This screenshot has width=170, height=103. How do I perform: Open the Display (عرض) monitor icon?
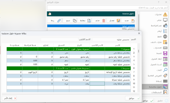pos(165,20)
